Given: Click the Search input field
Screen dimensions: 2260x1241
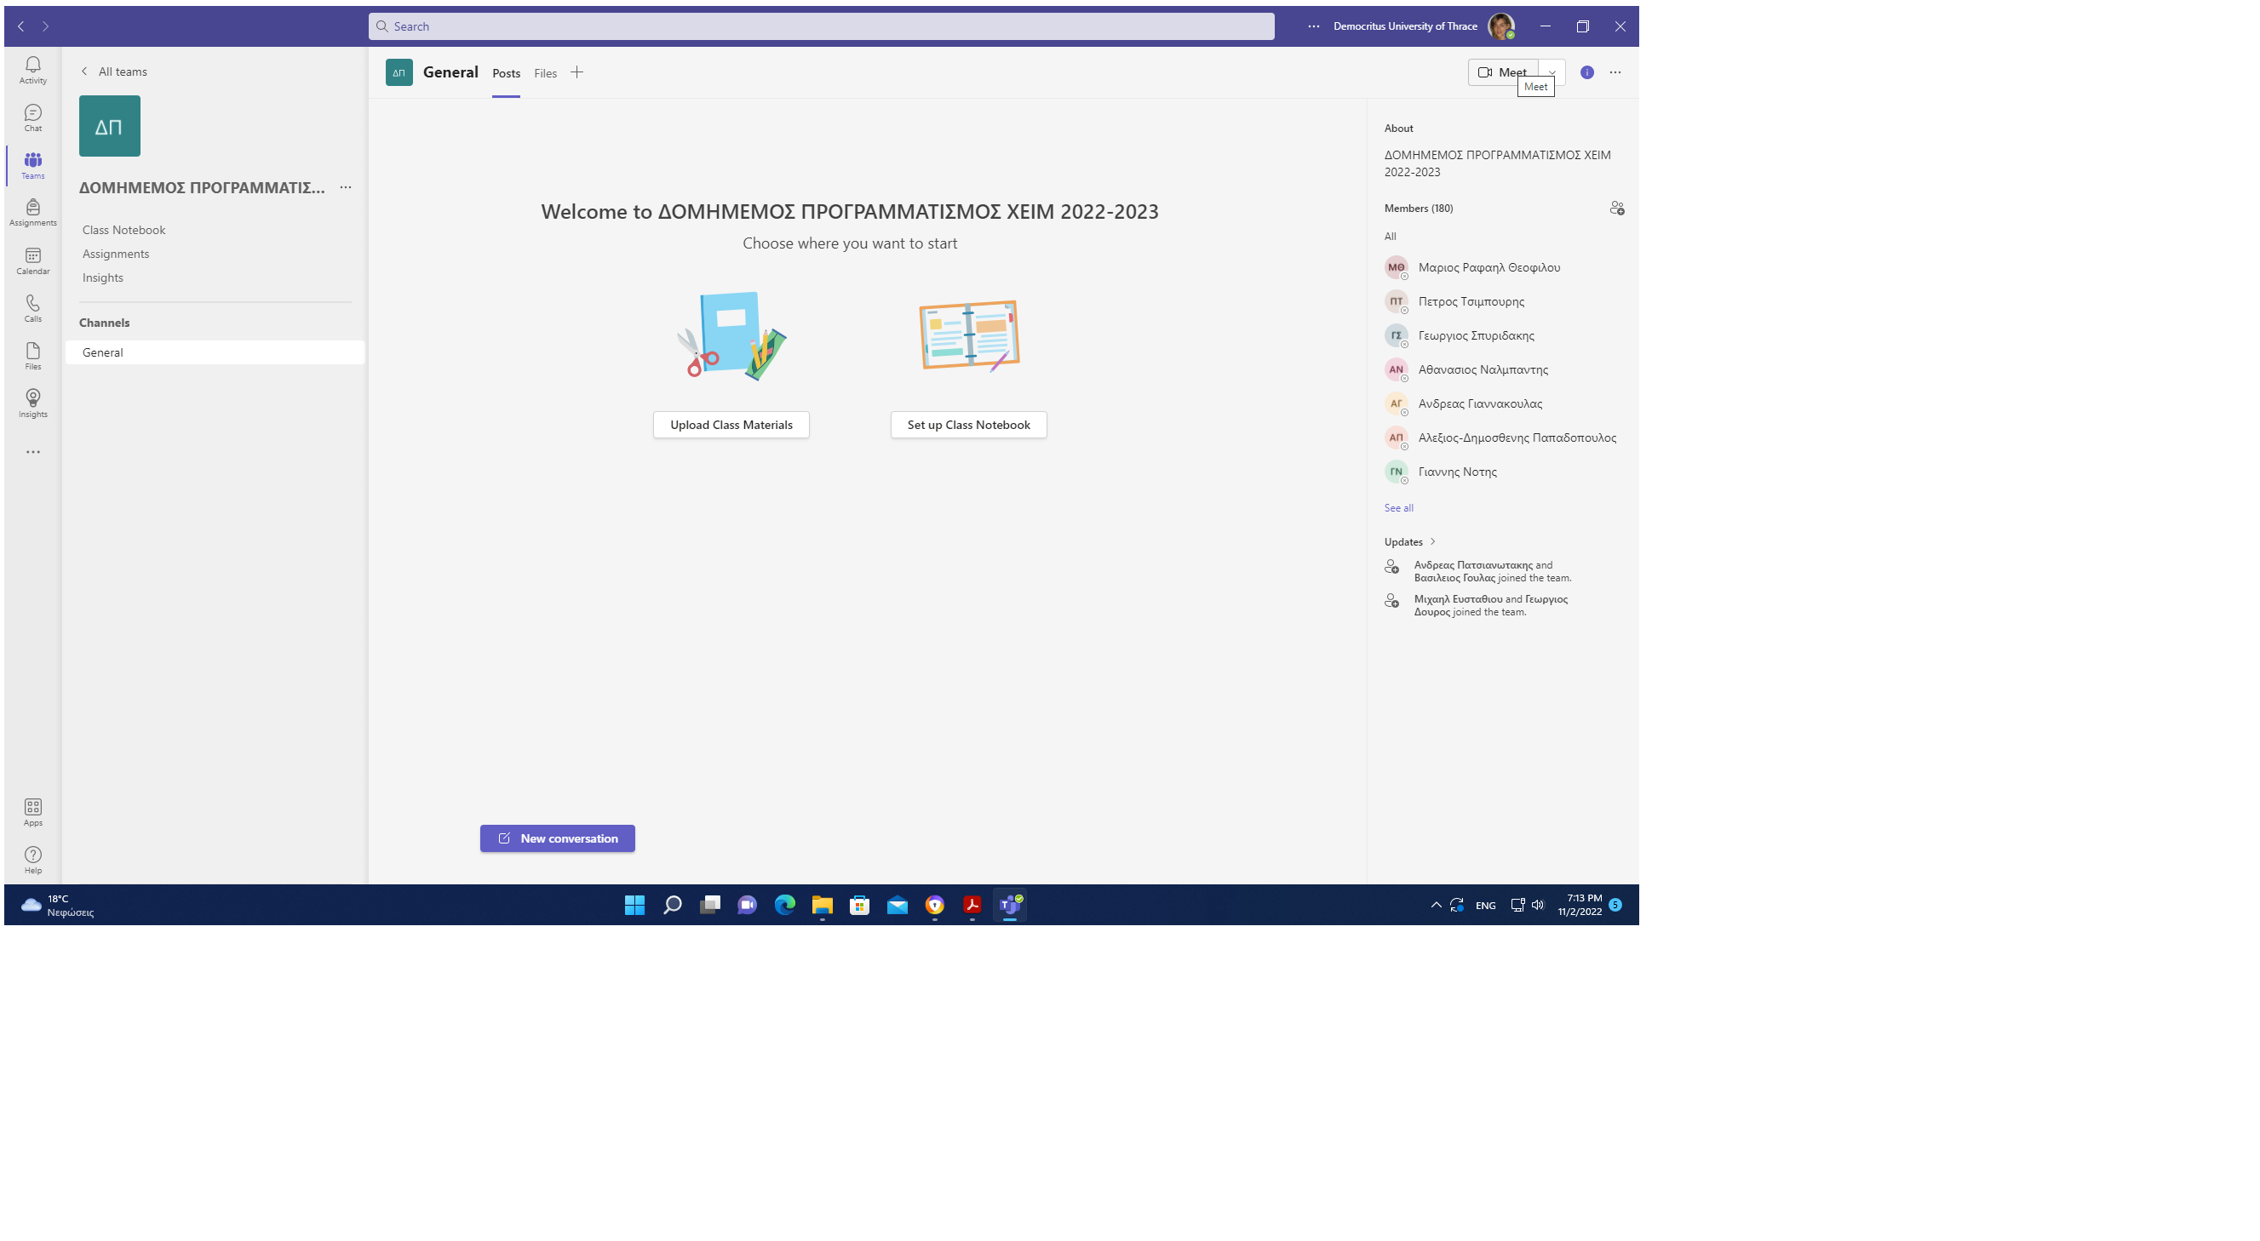Looking at the screenshot, I should [820, 26].
